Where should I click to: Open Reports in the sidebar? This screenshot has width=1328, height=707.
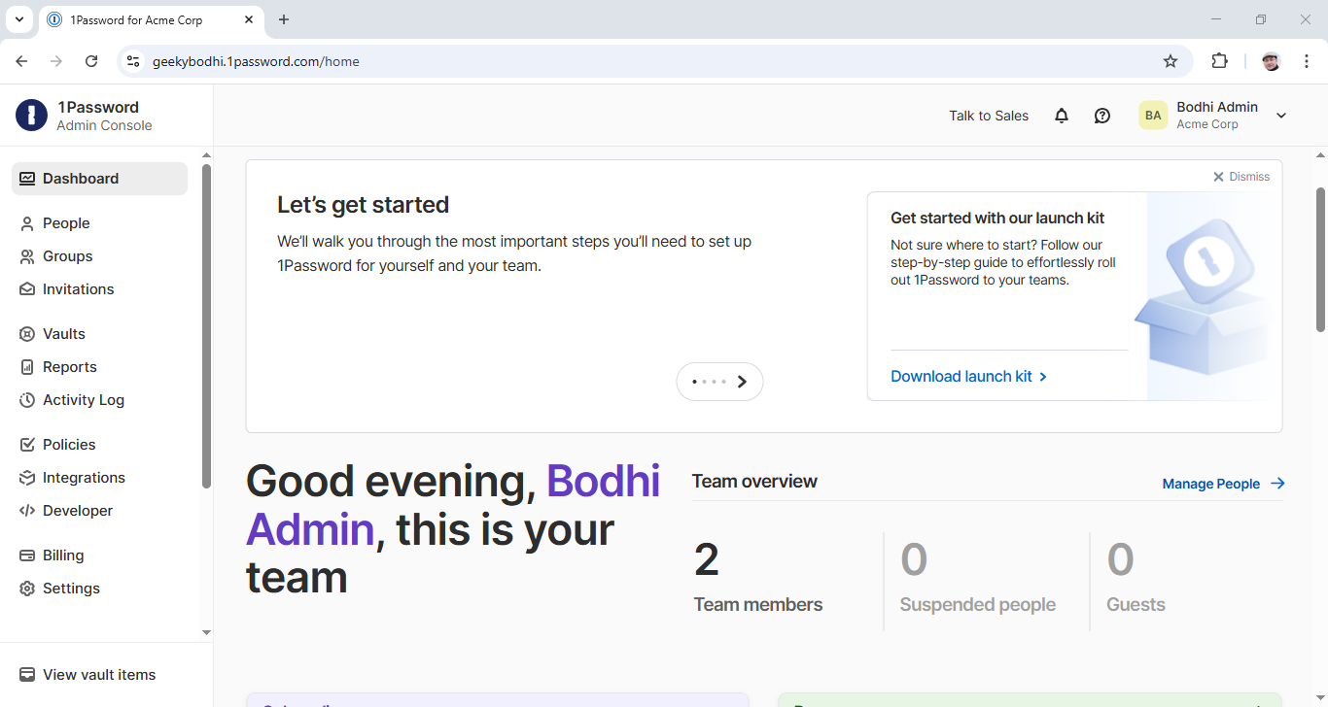70,367
